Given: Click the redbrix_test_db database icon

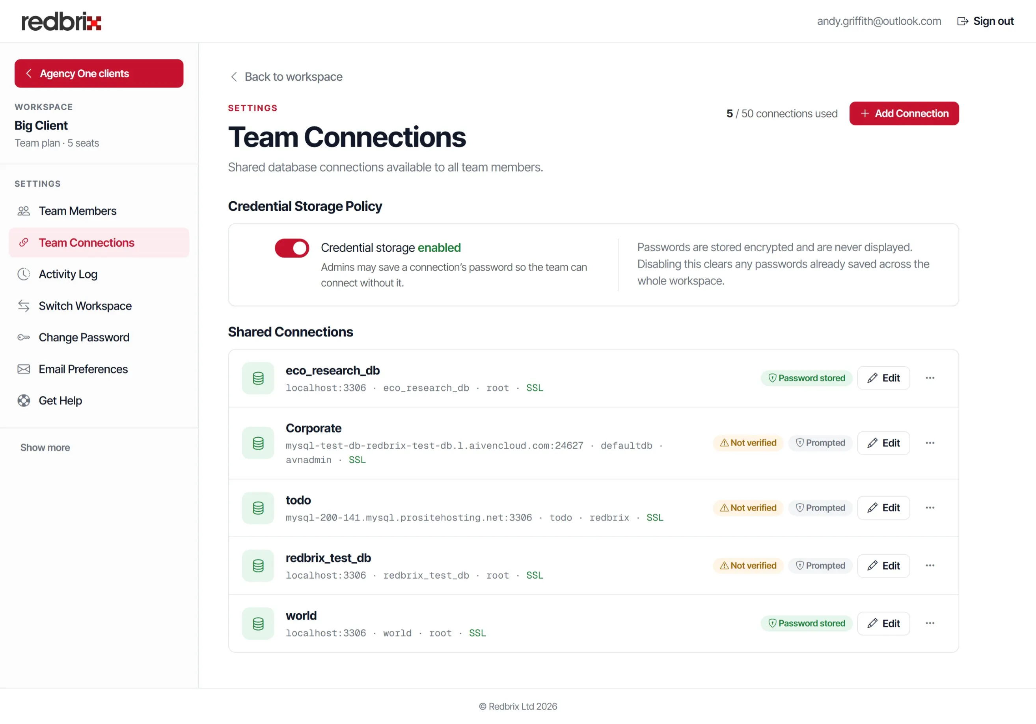Looking at the screenshot, I should [258, 566].
